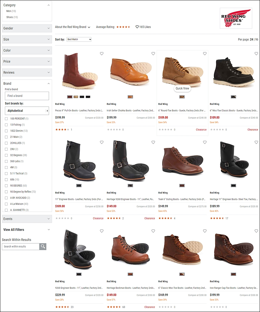
Task: Click the Red Wing Shoes brand logo
Action: click(236, 18)
